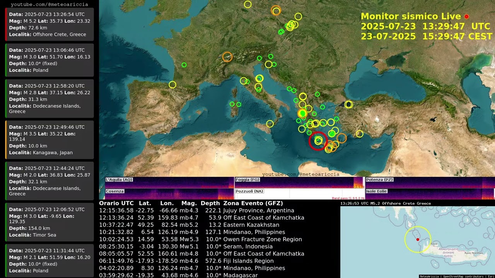Open the L'Aquila (AQ) spectrogram panel
Viewport: 495px width, 278px height.
click(x=169, y=182)
